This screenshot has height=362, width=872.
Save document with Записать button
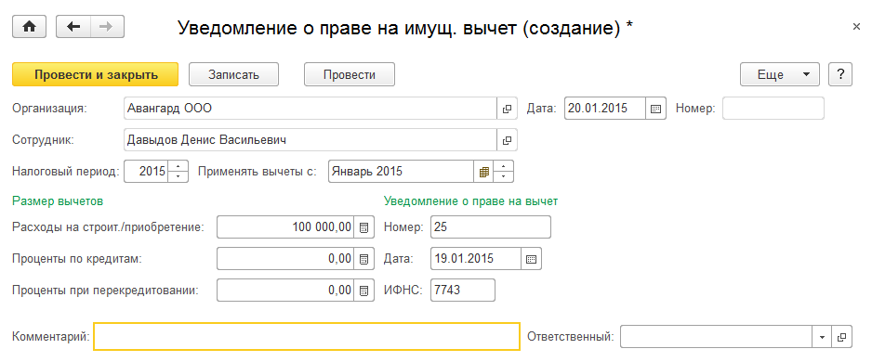pyautogui.click(x=233, y=74)
